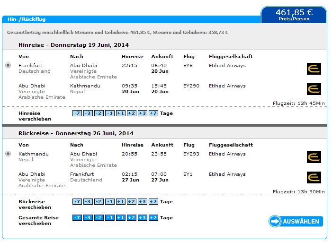The height and width of the screenshot is (242, 332).
Task: Shift Hinreise by +2 days
Action: [x=132, y=113]
